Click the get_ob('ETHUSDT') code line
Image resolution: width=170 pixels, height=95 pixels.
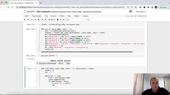tap(49, 56)
